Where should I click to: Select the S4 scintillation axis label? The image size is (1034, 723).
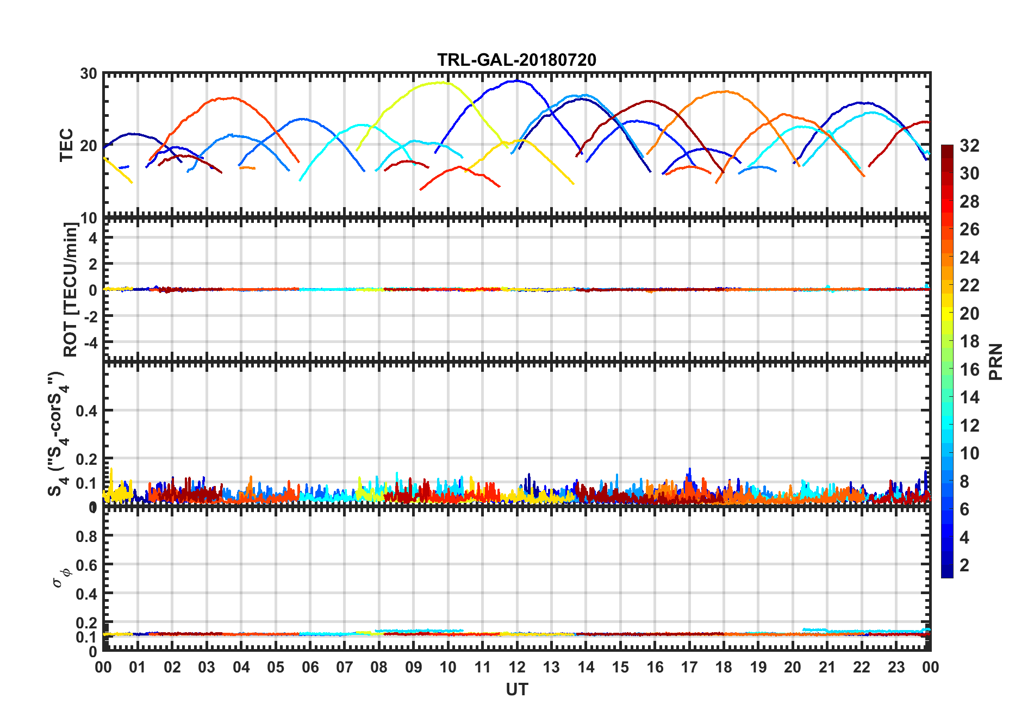click(58, 434)
